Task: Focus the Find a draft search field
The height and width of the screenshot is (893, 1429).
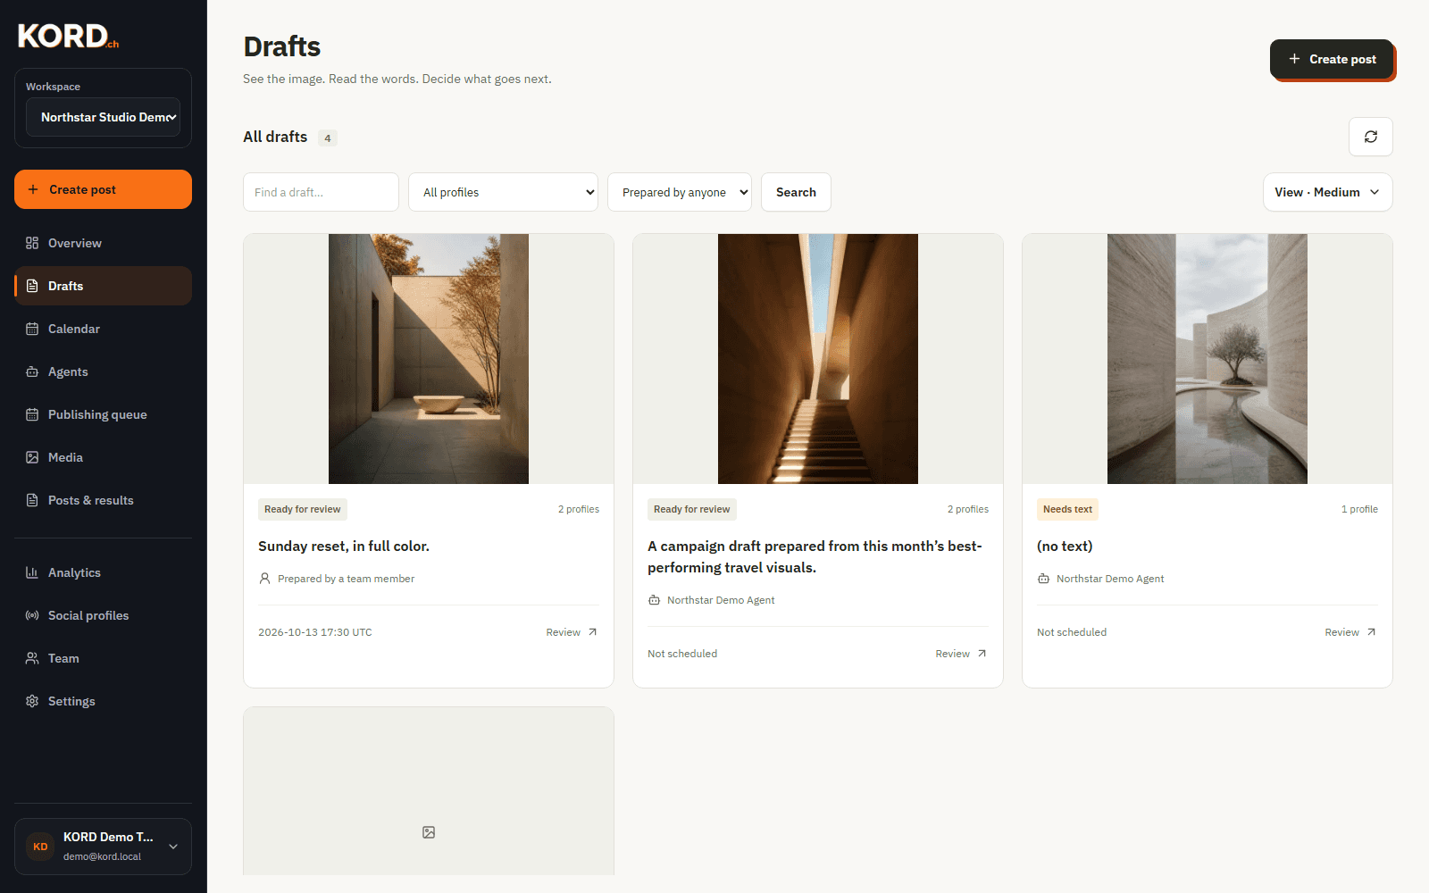Action: (321, 192)
